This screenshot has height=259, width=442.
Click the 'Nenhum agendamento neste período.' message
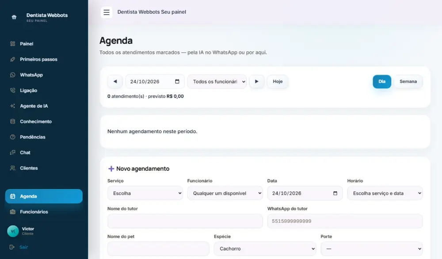pyautogui.click(x=152, y=131)
